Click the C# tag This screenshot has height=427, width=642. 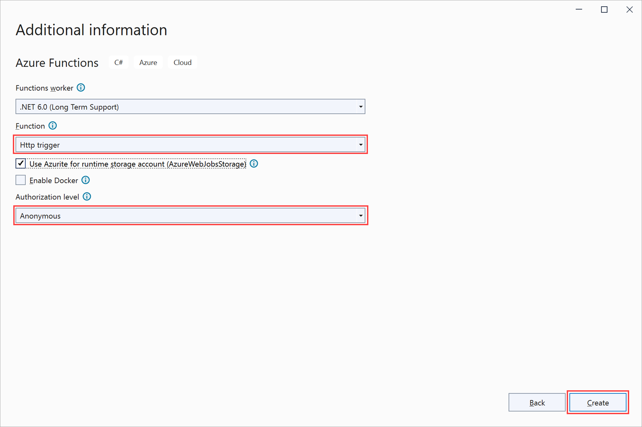point(119,62)
